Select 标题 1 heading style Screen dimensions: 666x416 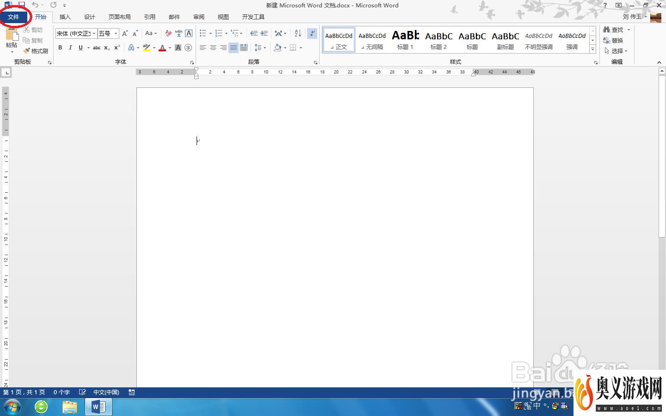pos(406,40)
